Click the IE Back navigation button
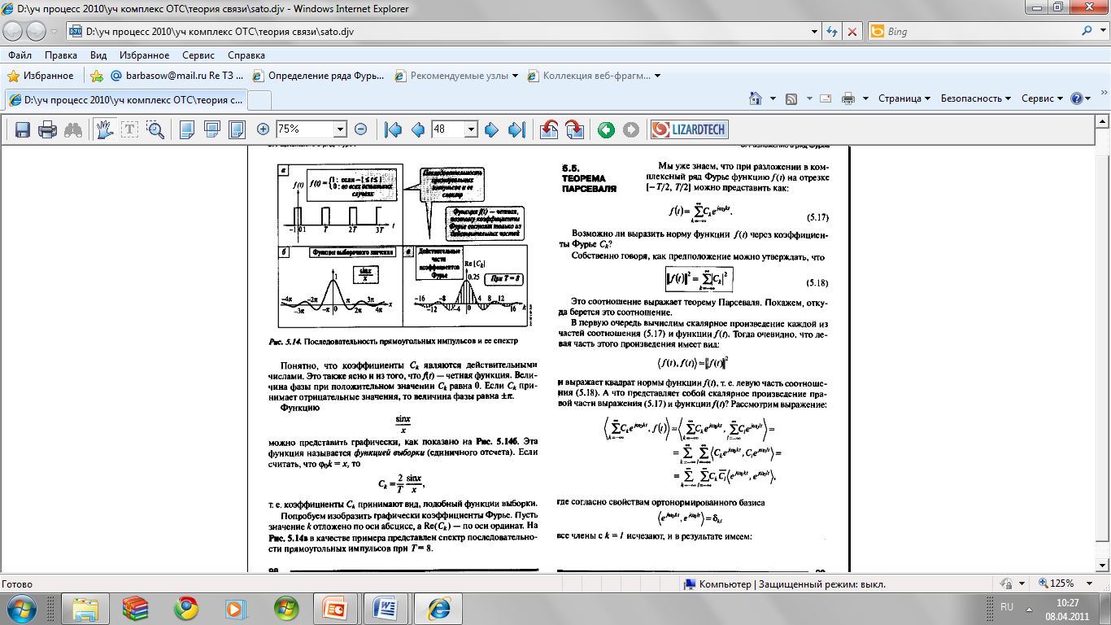The image size is (1111, 625). tap(15, 32)
